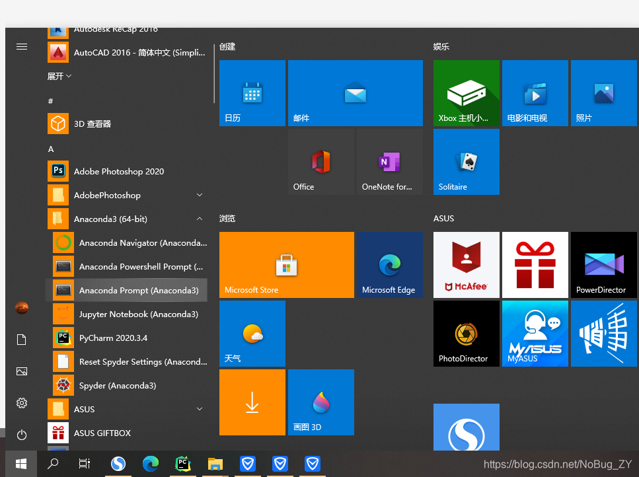Click the 创建 tile group title

click(x=227, y=46)
